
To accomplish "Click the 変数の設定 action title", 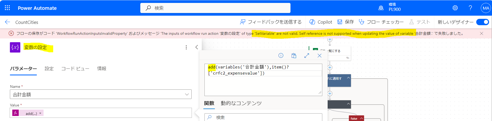I will (36, 47).
